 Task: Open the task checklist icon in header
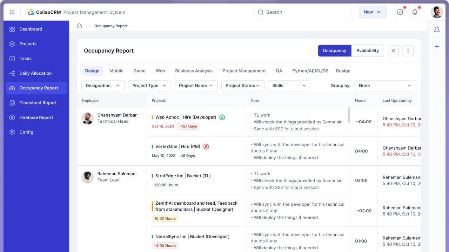(400, 12)
